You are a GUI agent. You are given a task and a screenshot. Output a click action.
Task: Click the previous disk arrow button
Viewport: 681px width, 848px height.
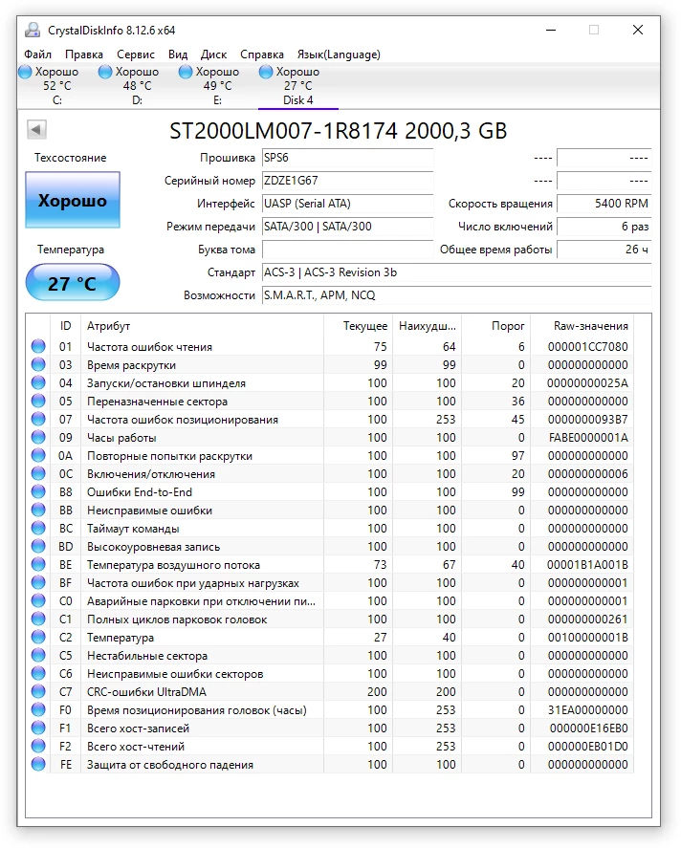coord(36,130)
